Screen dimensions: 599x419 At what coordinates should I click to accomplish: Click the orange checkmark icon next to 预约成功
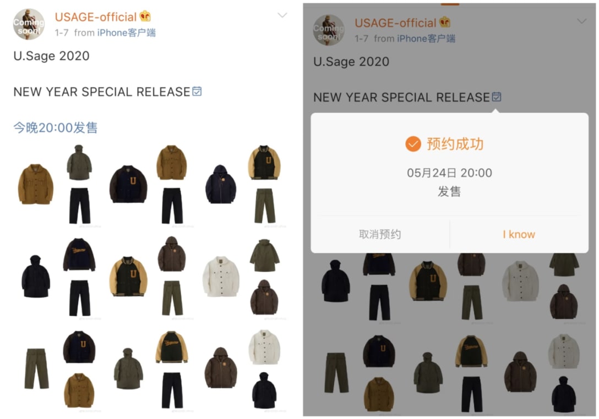pos(413,144)
